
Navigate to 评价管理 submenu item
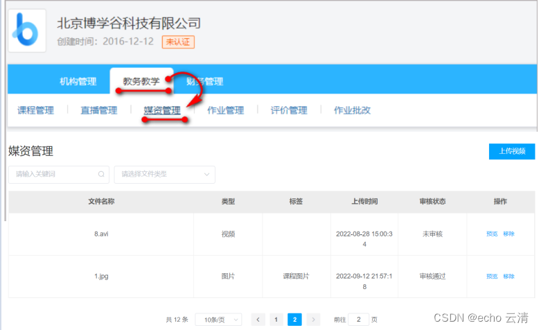click(x=289, y=110)
